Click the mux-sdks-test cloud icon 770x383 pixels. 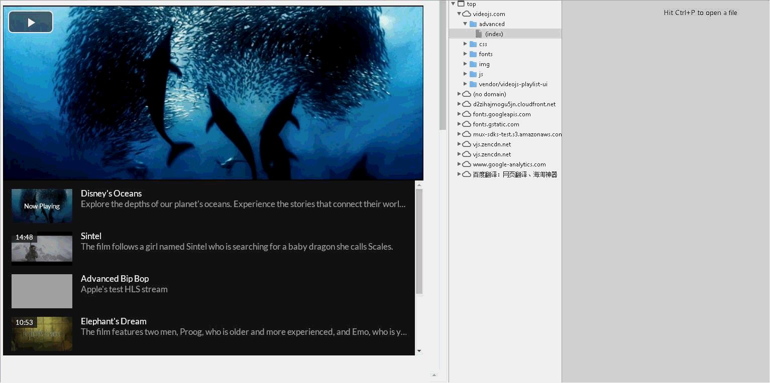point(467,134)
